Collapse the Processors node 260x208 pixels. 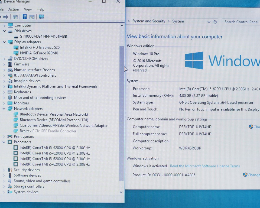(x=4, y=142)
